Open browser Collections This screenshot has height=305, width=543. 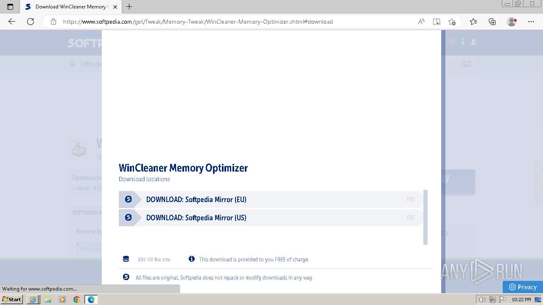(x=492, y=22)
